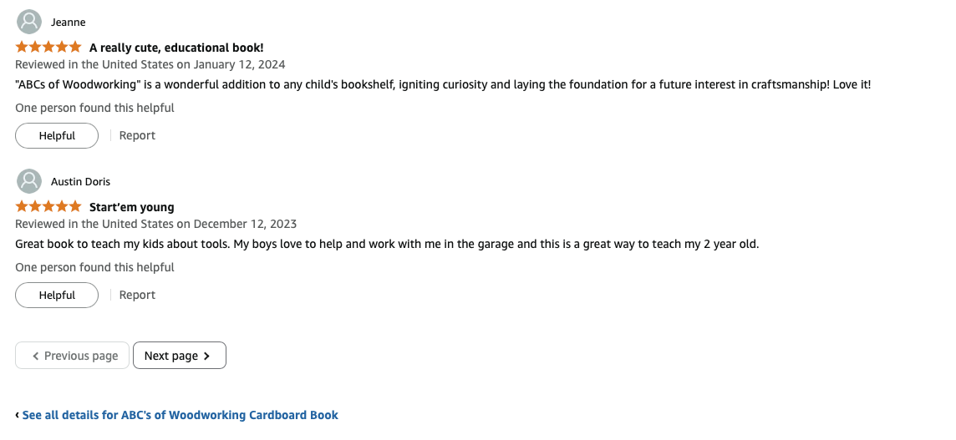Open the Start'em young review title
Viewport: 956px width, 440px height.
tap(132, 207)
